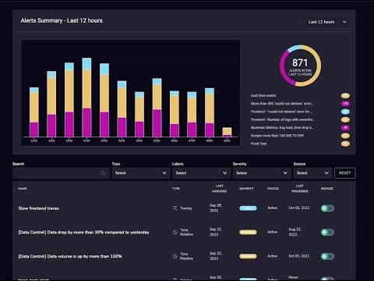Open the Snooze filter dropdown

[312, 173]
